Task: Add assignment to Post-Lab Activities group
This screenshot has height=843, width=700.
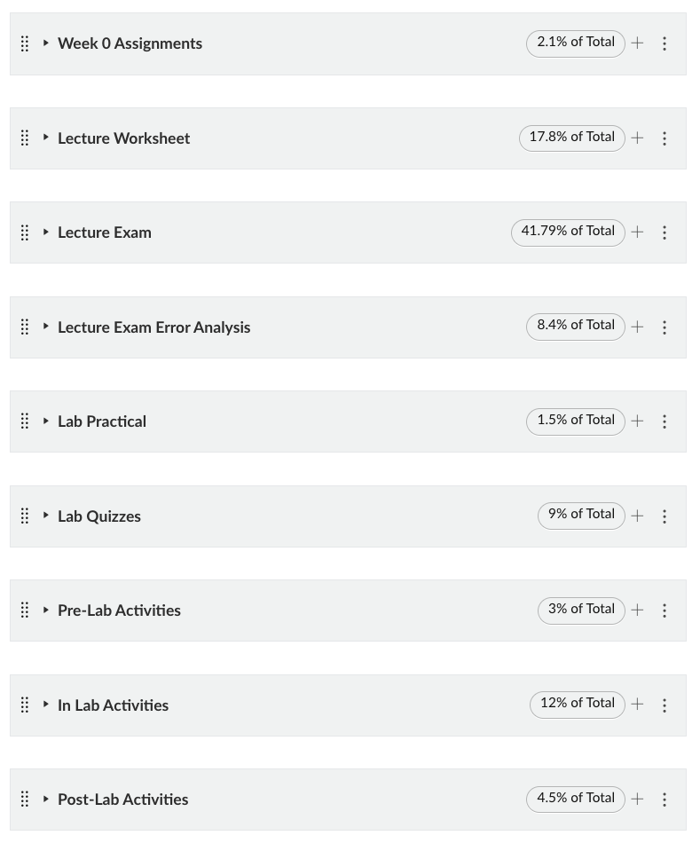Action: pos(637,800)
